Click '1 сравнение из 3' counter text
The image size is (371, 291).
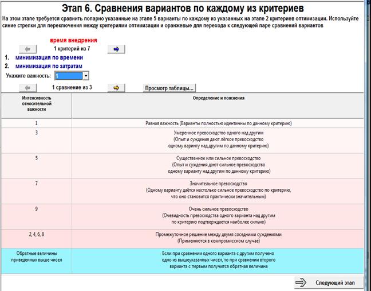72,87
